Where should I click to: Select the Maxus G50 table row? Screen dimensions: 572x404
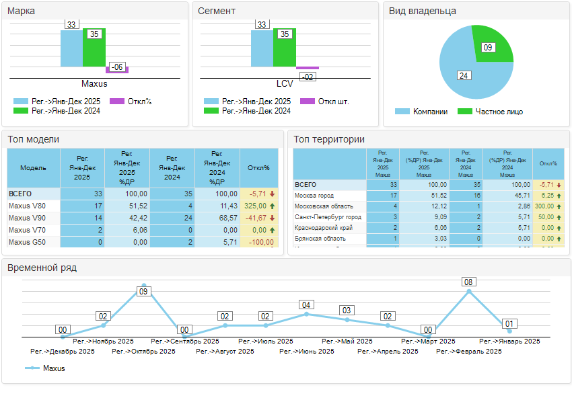pyautogui.click(x=33, y=242)
